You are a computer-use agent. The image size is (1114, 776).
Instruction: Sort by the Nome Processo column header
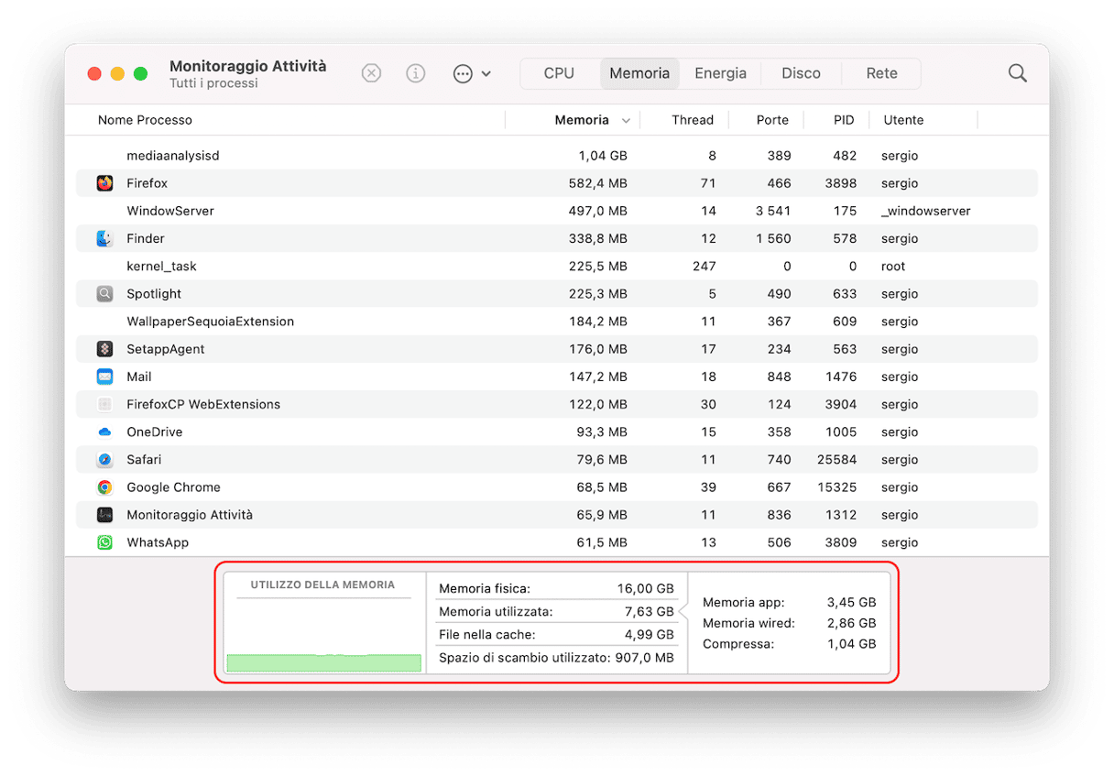[x=145, y=120]
